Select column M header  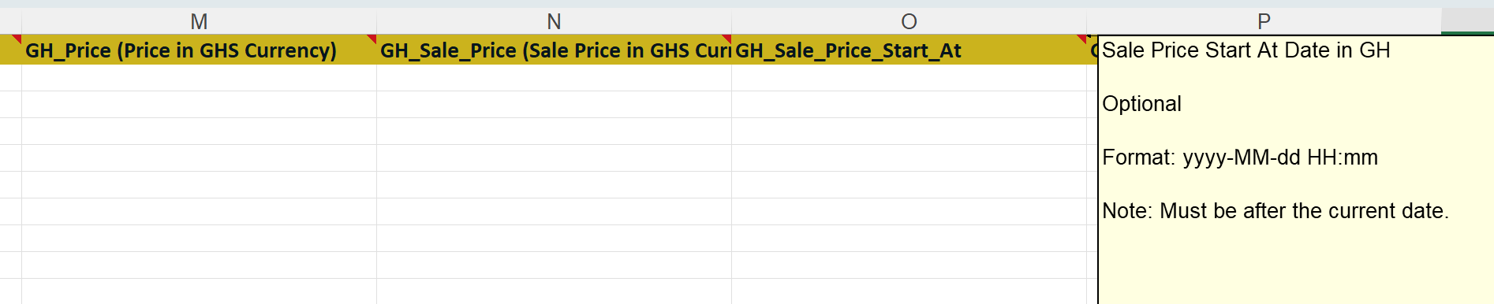(199, 21)
